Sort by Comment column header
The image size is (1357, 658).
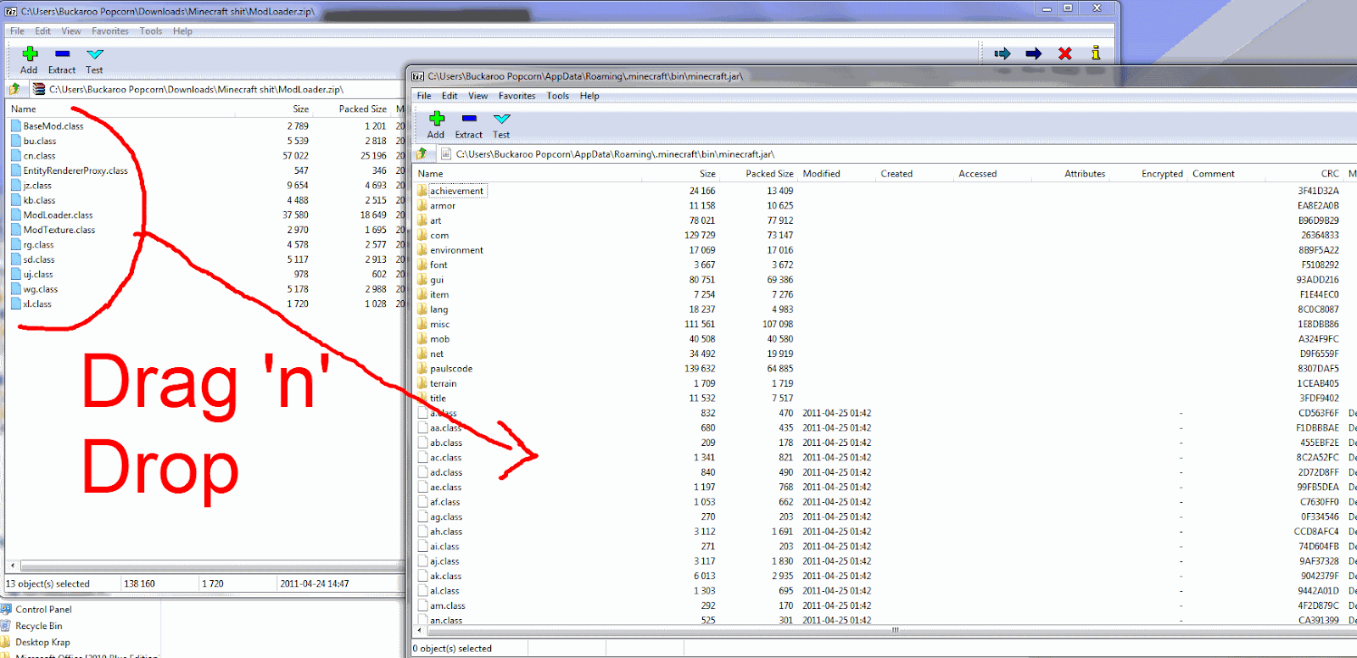[1214, 174]
